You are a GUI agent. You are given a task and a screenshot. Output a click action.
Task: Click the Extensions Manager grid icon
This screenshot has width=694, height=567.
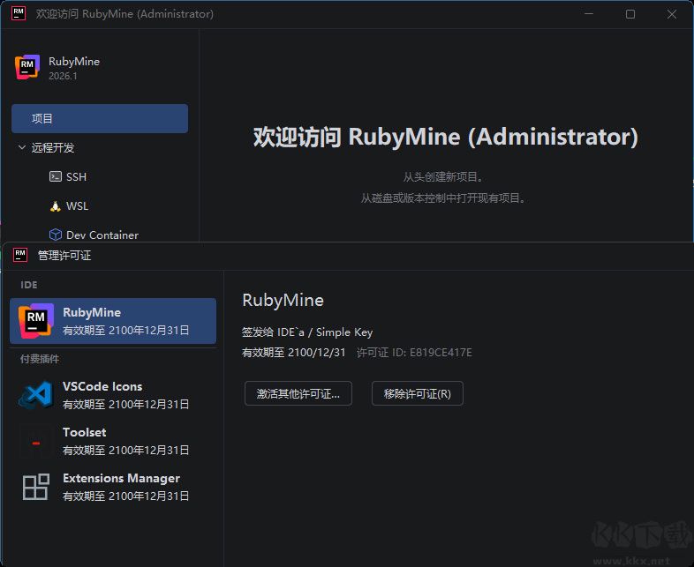point(36,487)
